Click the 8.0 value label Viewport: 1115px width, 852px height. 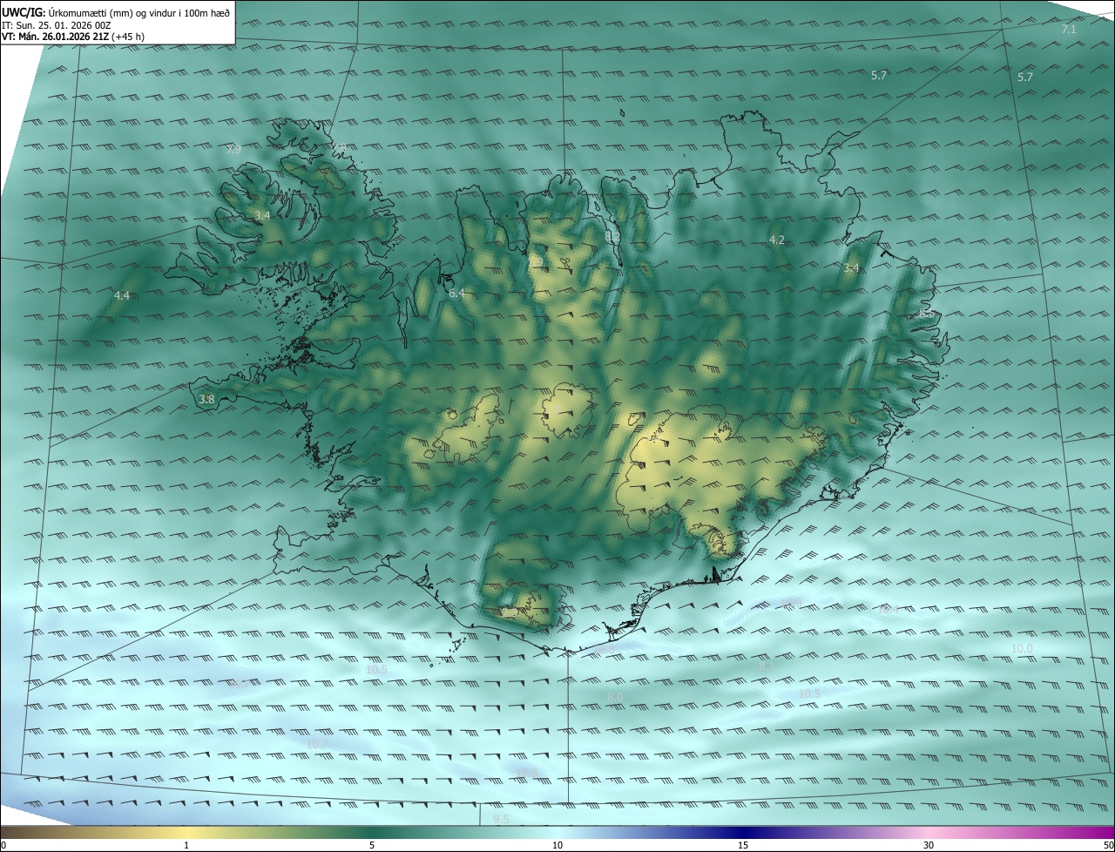coord(615,697)
